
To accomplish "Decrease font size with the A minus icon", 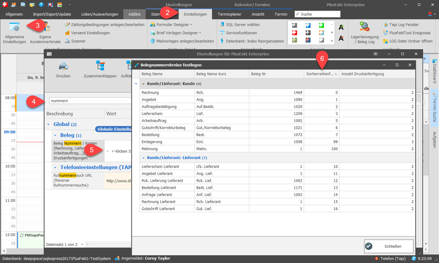I will click(341, 38).
